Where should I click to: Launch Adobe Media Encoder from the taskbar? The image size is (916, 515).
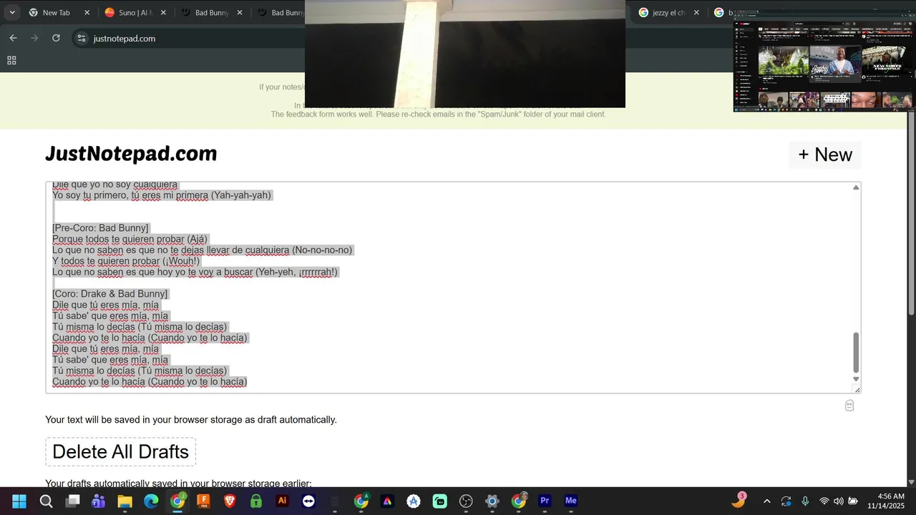tap(570, 501)
